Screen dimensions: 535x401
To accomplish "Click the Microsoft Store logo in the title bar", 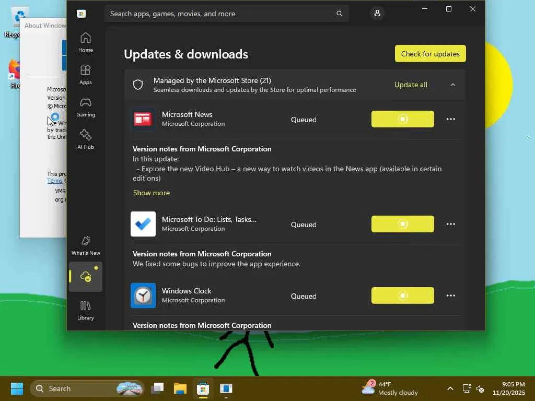I will pos(81,14).
